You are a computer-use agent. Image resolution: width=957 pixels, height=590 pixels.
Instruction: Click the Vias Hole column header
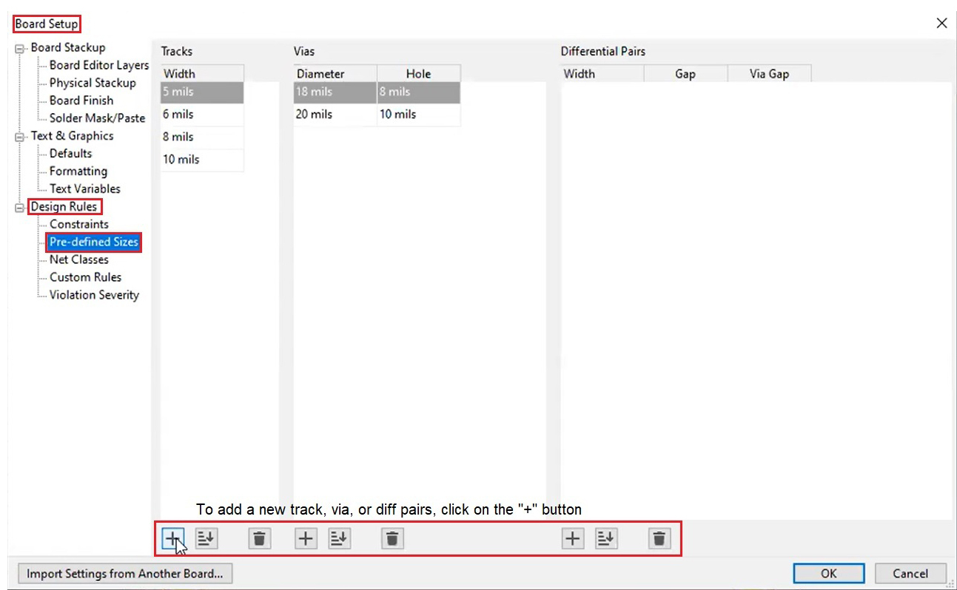[419, 74]
